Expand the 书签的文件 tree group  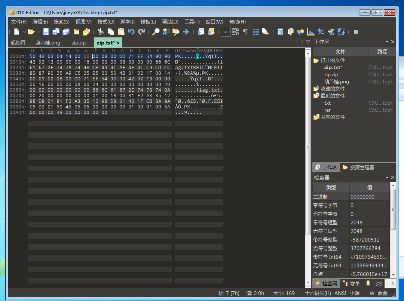pos(316,117)
